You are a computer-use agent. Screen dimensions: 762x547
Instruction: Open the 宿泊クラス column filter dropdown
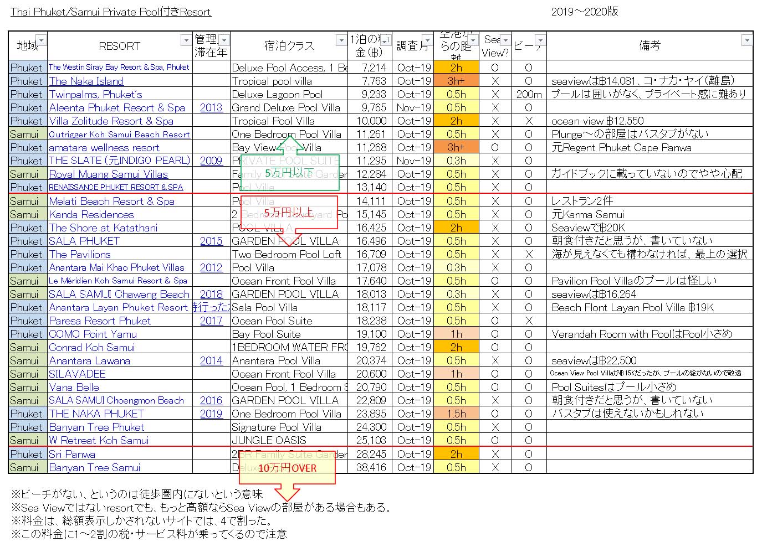coord(341,40)
